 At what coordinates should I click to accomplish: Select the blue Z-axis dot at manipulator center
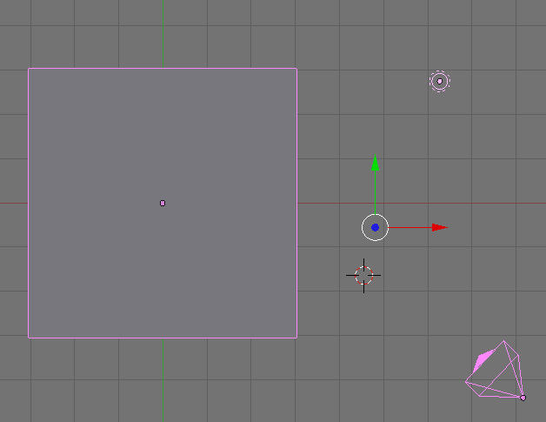375,227
